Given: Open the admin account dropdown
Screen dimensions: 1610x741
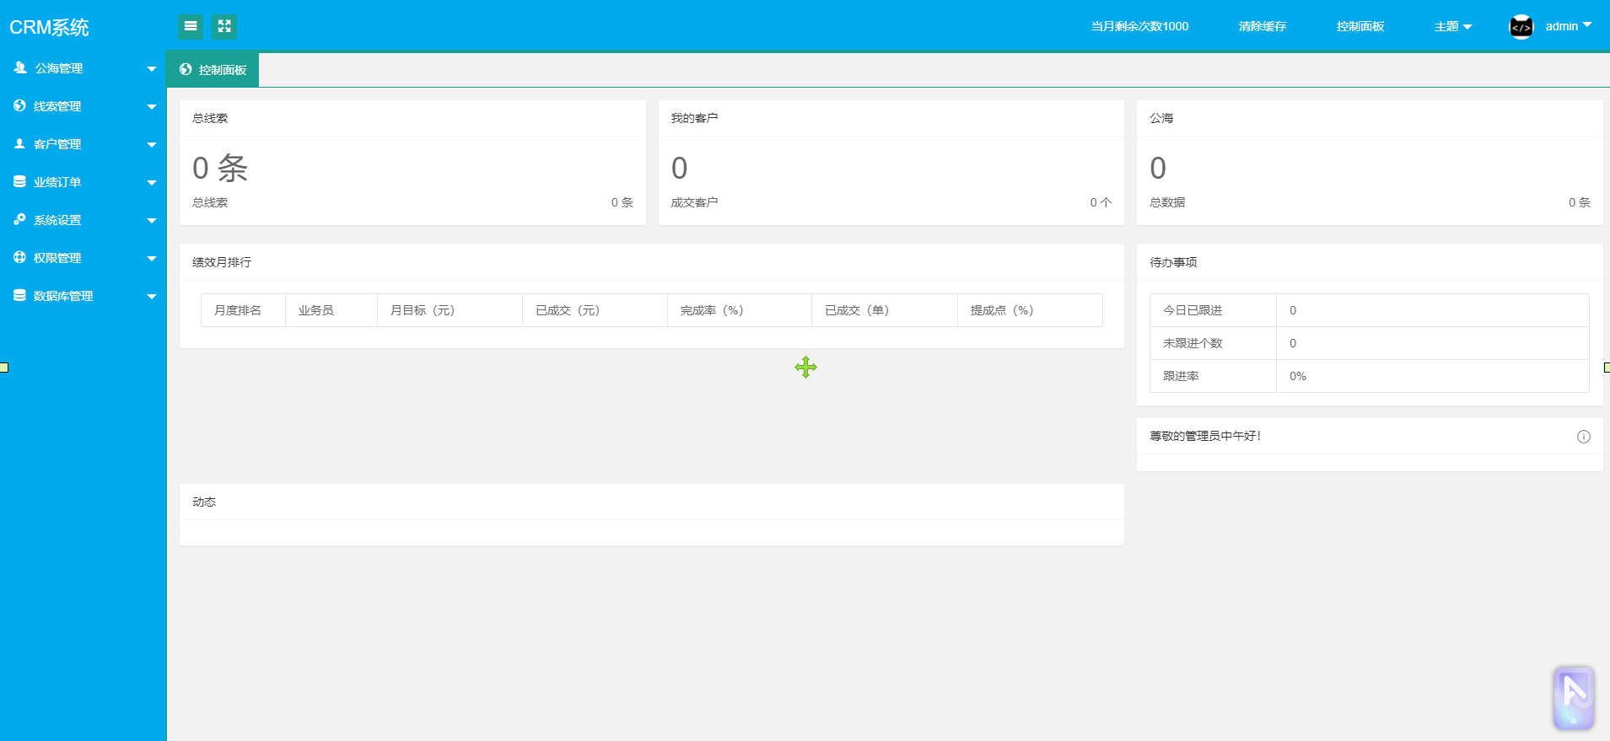Looking at the screenshot, I should coord(1569,26).
